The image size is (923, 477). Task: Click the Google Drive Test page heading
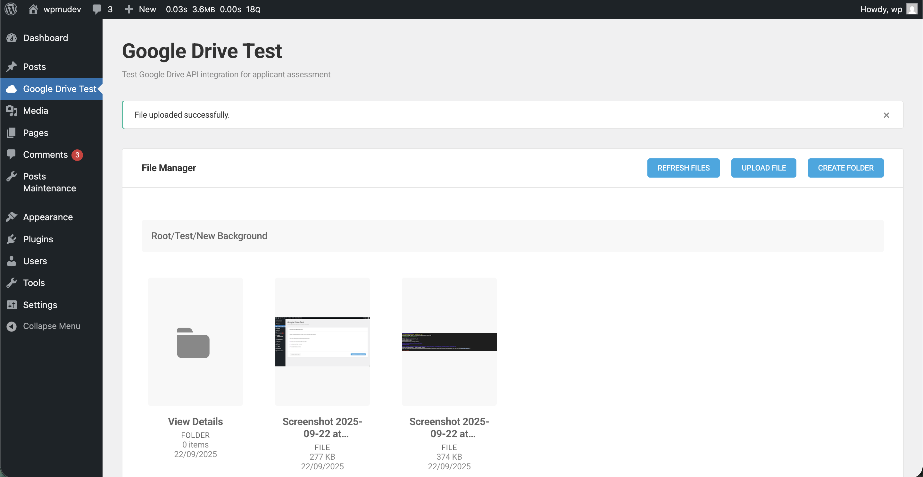click(x=202, y=51)
